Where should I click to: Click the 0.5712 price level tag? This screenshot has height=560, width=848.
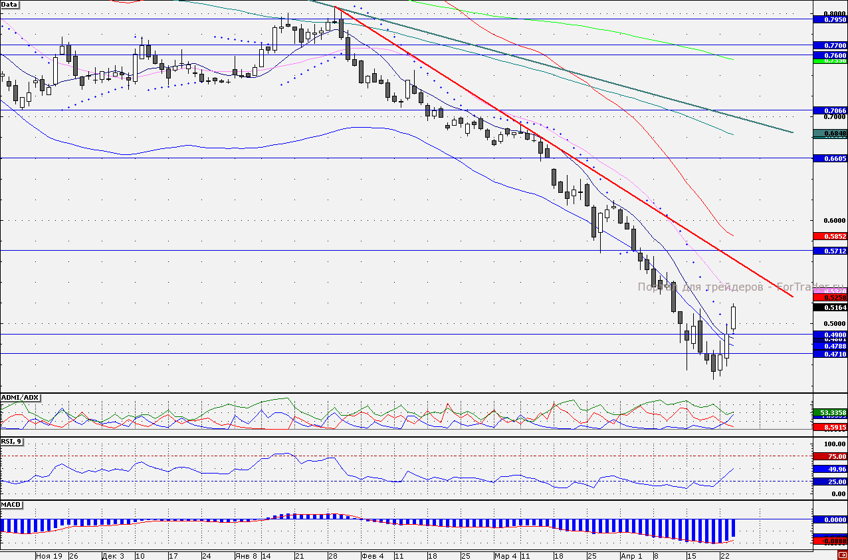click(830, 251)
